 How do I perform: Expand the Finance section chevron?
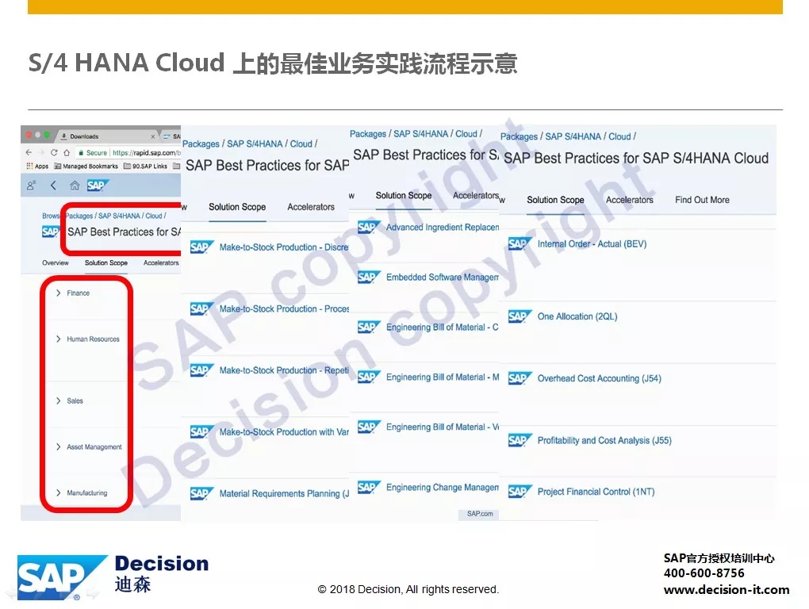click(59, 293)
